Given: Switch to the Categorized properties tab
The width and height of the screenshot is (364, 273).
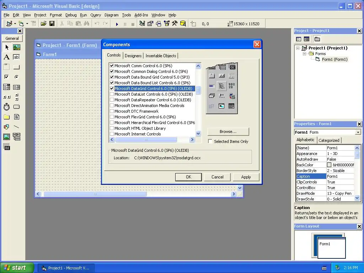Looking at the screenshot, I should pos(329,140).
